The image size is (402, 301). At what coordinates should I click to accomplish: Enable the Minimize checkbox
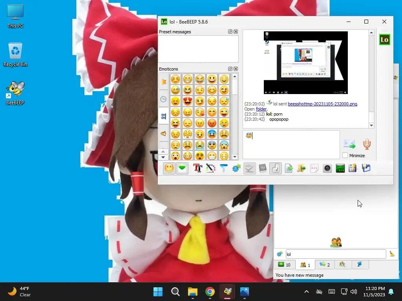coord(345,155)
